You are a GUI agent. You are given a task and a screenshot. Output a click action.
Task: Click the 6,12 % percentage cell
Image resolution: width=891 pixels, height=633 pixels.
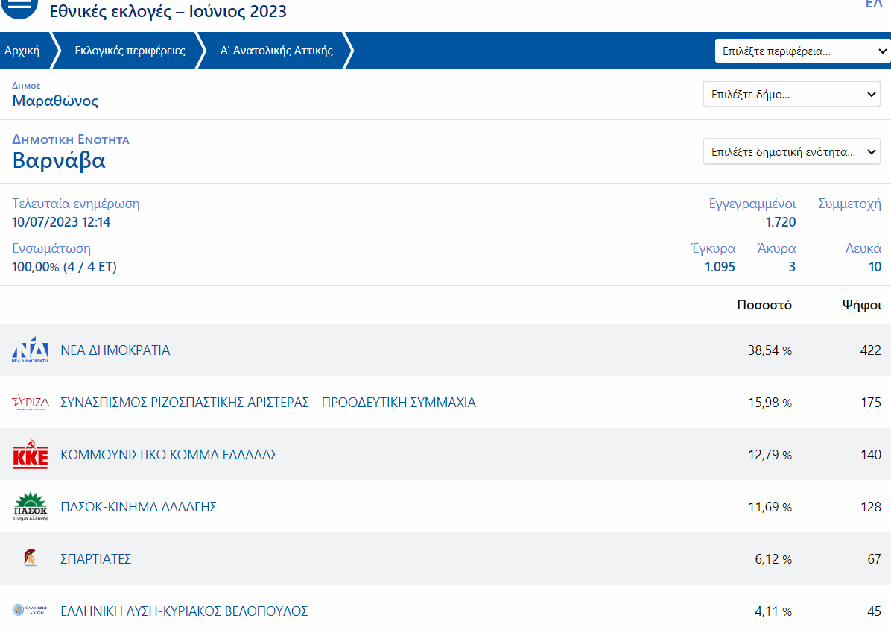coord(773,560)
